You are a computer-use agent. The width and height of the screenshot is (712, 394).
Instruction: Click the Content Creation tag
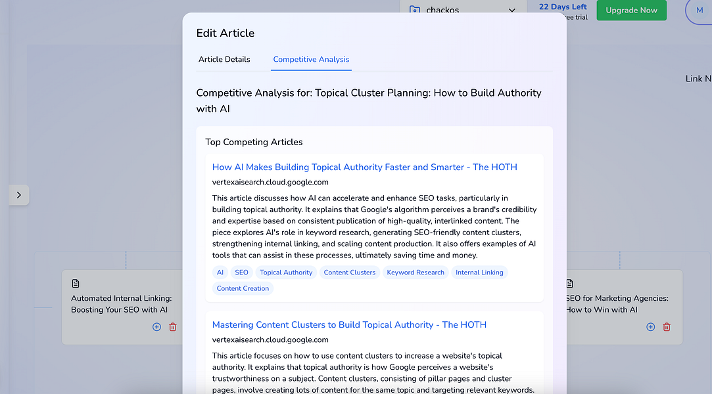[x=243, y=288]
